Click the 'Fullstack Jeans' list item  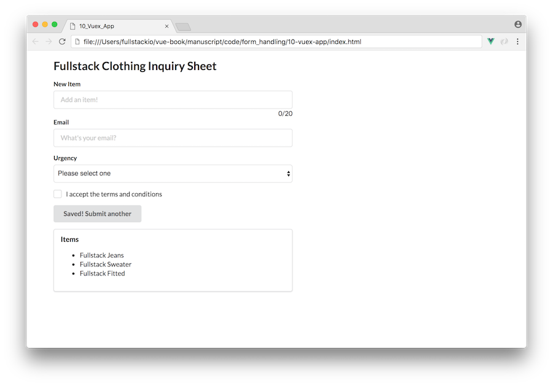101,255
